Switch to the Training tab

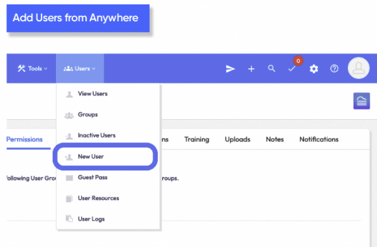(197, 140)
